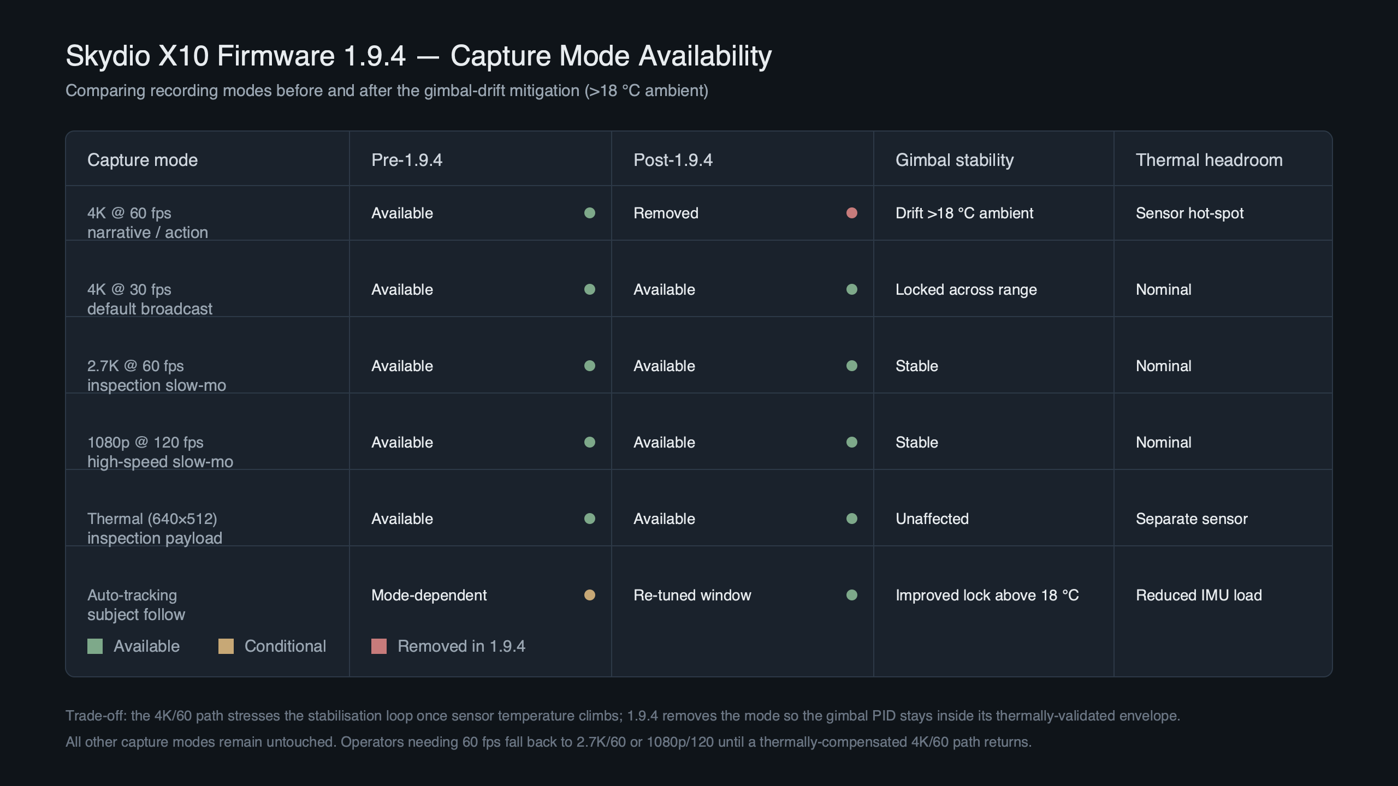Click the red Removed in 1.9.4 legend swatch
This screenshot has width=1398, height=786.
tap(379, 646)
